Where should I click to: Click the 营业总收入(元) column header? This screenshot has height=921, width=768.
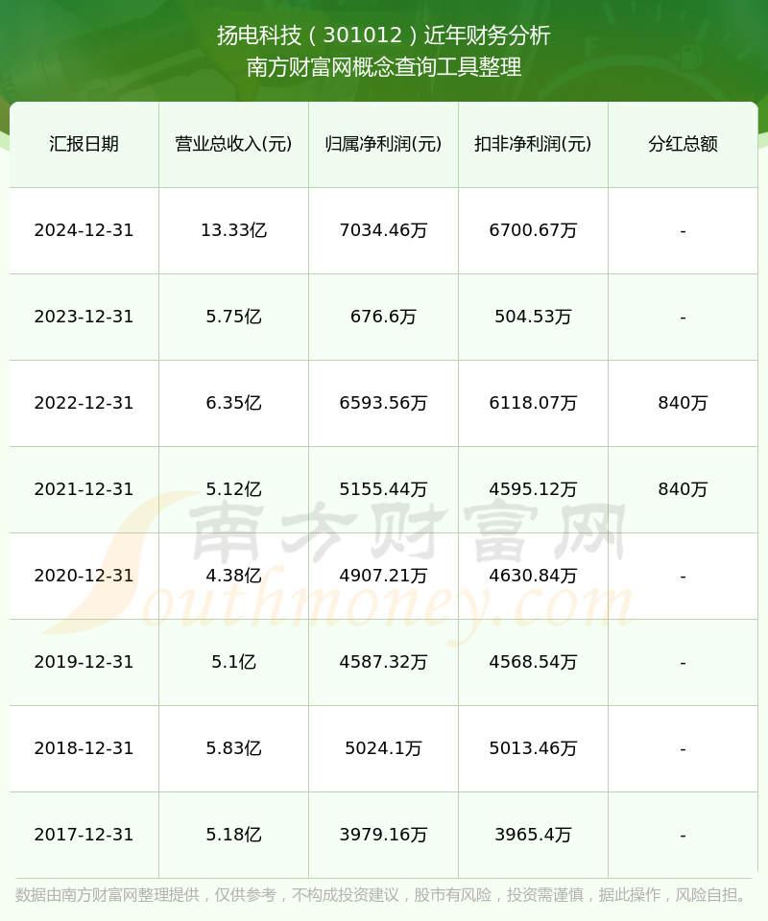234,144
